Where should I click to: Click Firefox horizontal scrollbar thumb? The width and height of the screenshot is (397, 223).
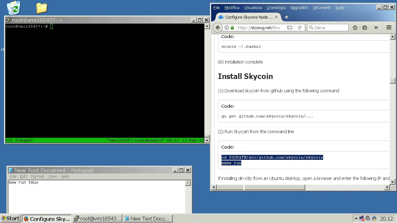point(261,187)
